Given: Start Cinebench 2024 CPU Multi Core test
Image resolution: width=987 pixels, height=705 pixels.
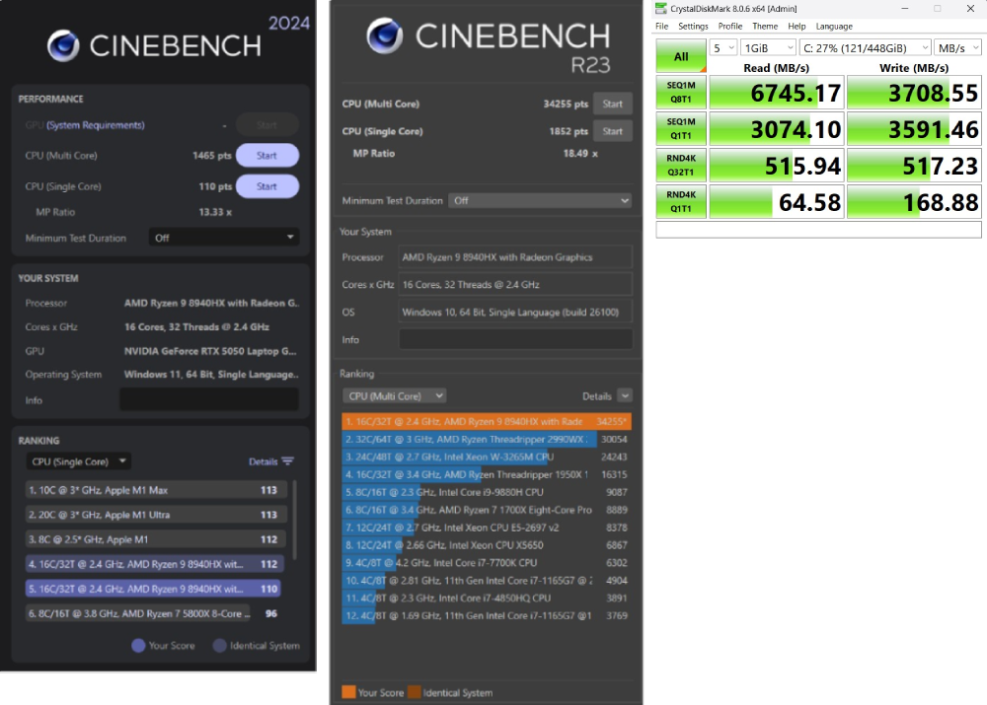Looking at the screenshot, I should coord(266,156).
